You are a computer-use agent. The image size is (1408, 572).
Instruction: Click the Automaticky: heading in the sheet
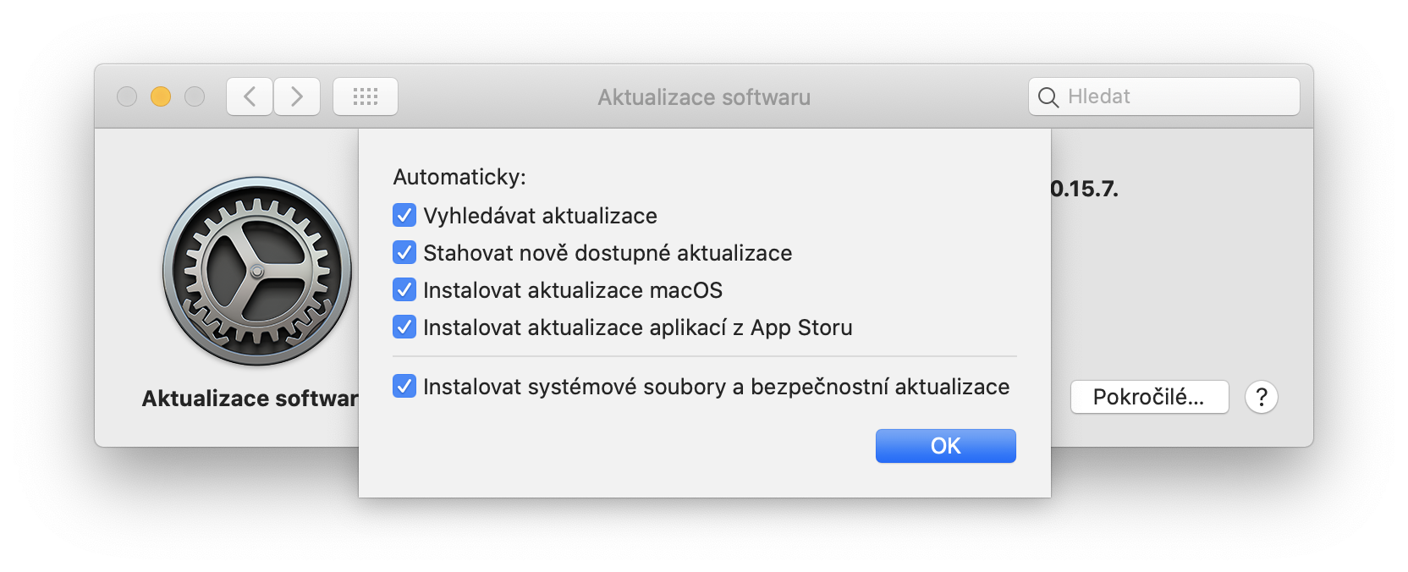[459, 177]
